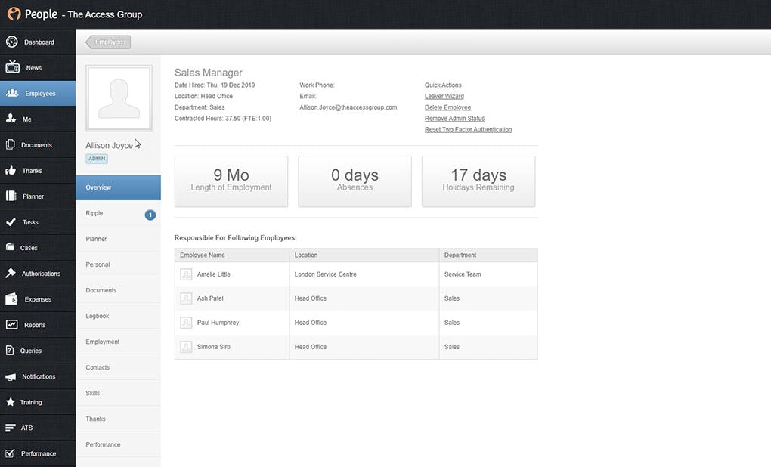Click the Paul Humphrey employee name
The width and height of the screenshot is (771, 467).
point(218,323)
